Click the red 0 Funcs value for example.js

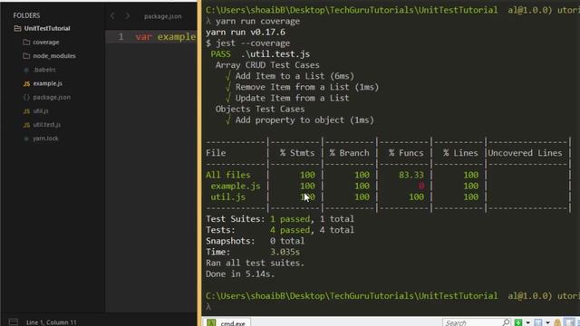tap(420, 187)
